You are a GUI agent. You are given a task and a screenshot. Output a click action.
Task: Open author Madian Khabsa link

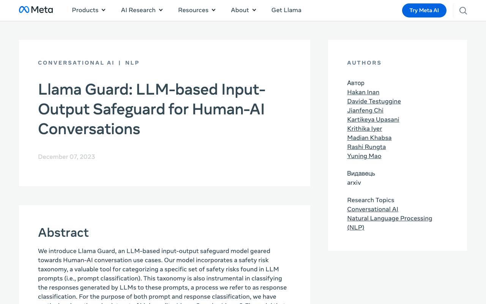click(x=369, y=138)
